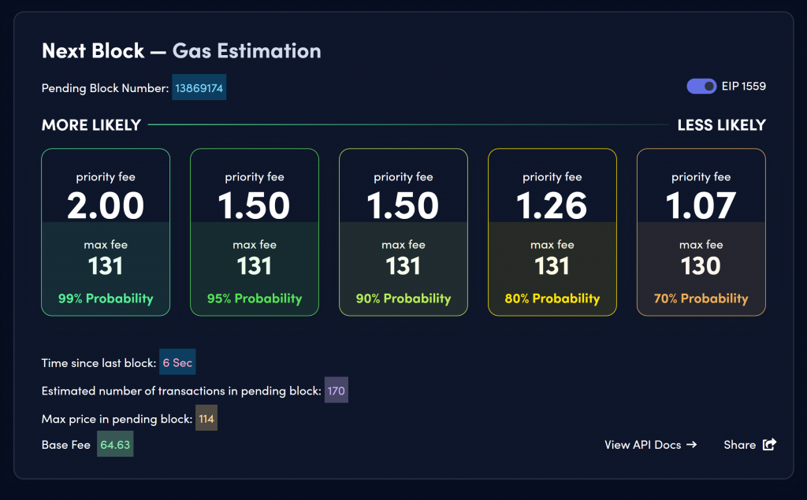Click the 1.07 priority fee value
Image resolution: width=807 pixels, height=500 pixels.
[701, 206]
